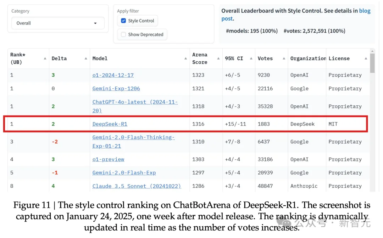Sort by Arena Score arrow icon
Screen dimensions: 383x238
tap(218, 59)
